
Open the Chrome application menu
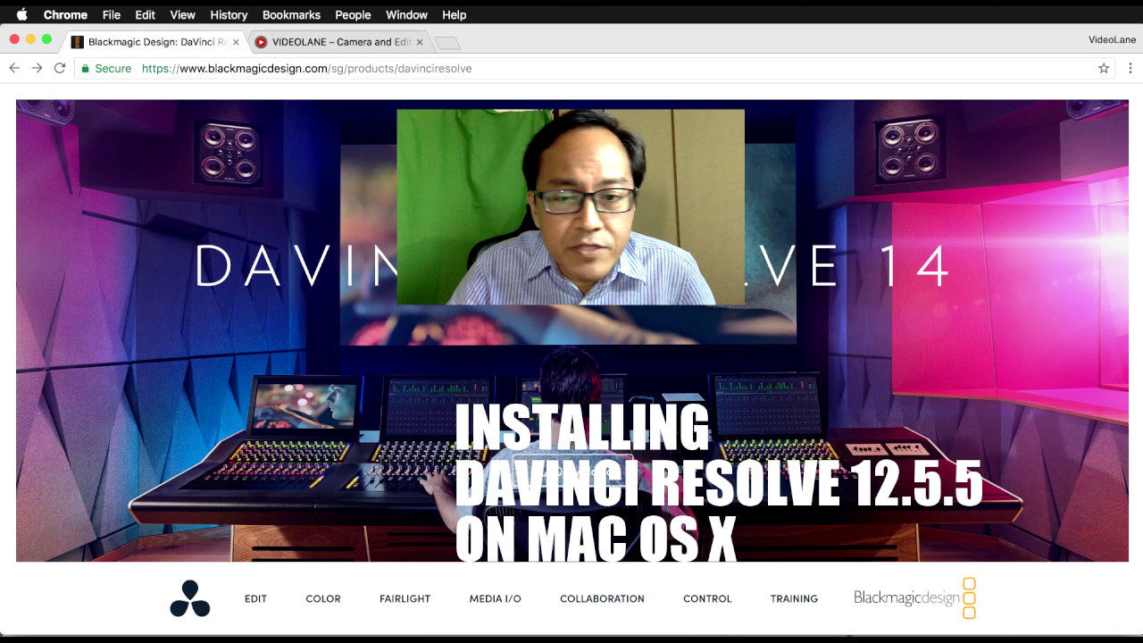click(x=65, y=15)
